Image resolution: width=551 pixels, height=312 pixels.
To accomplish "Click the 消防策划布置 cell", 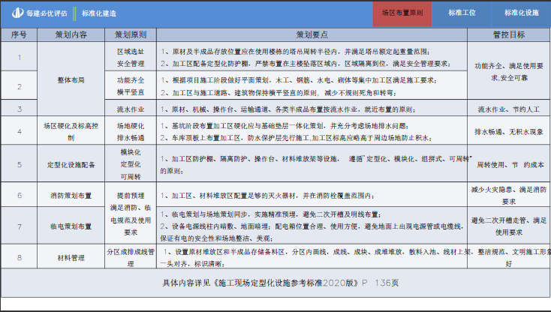I will coord(71,195).
